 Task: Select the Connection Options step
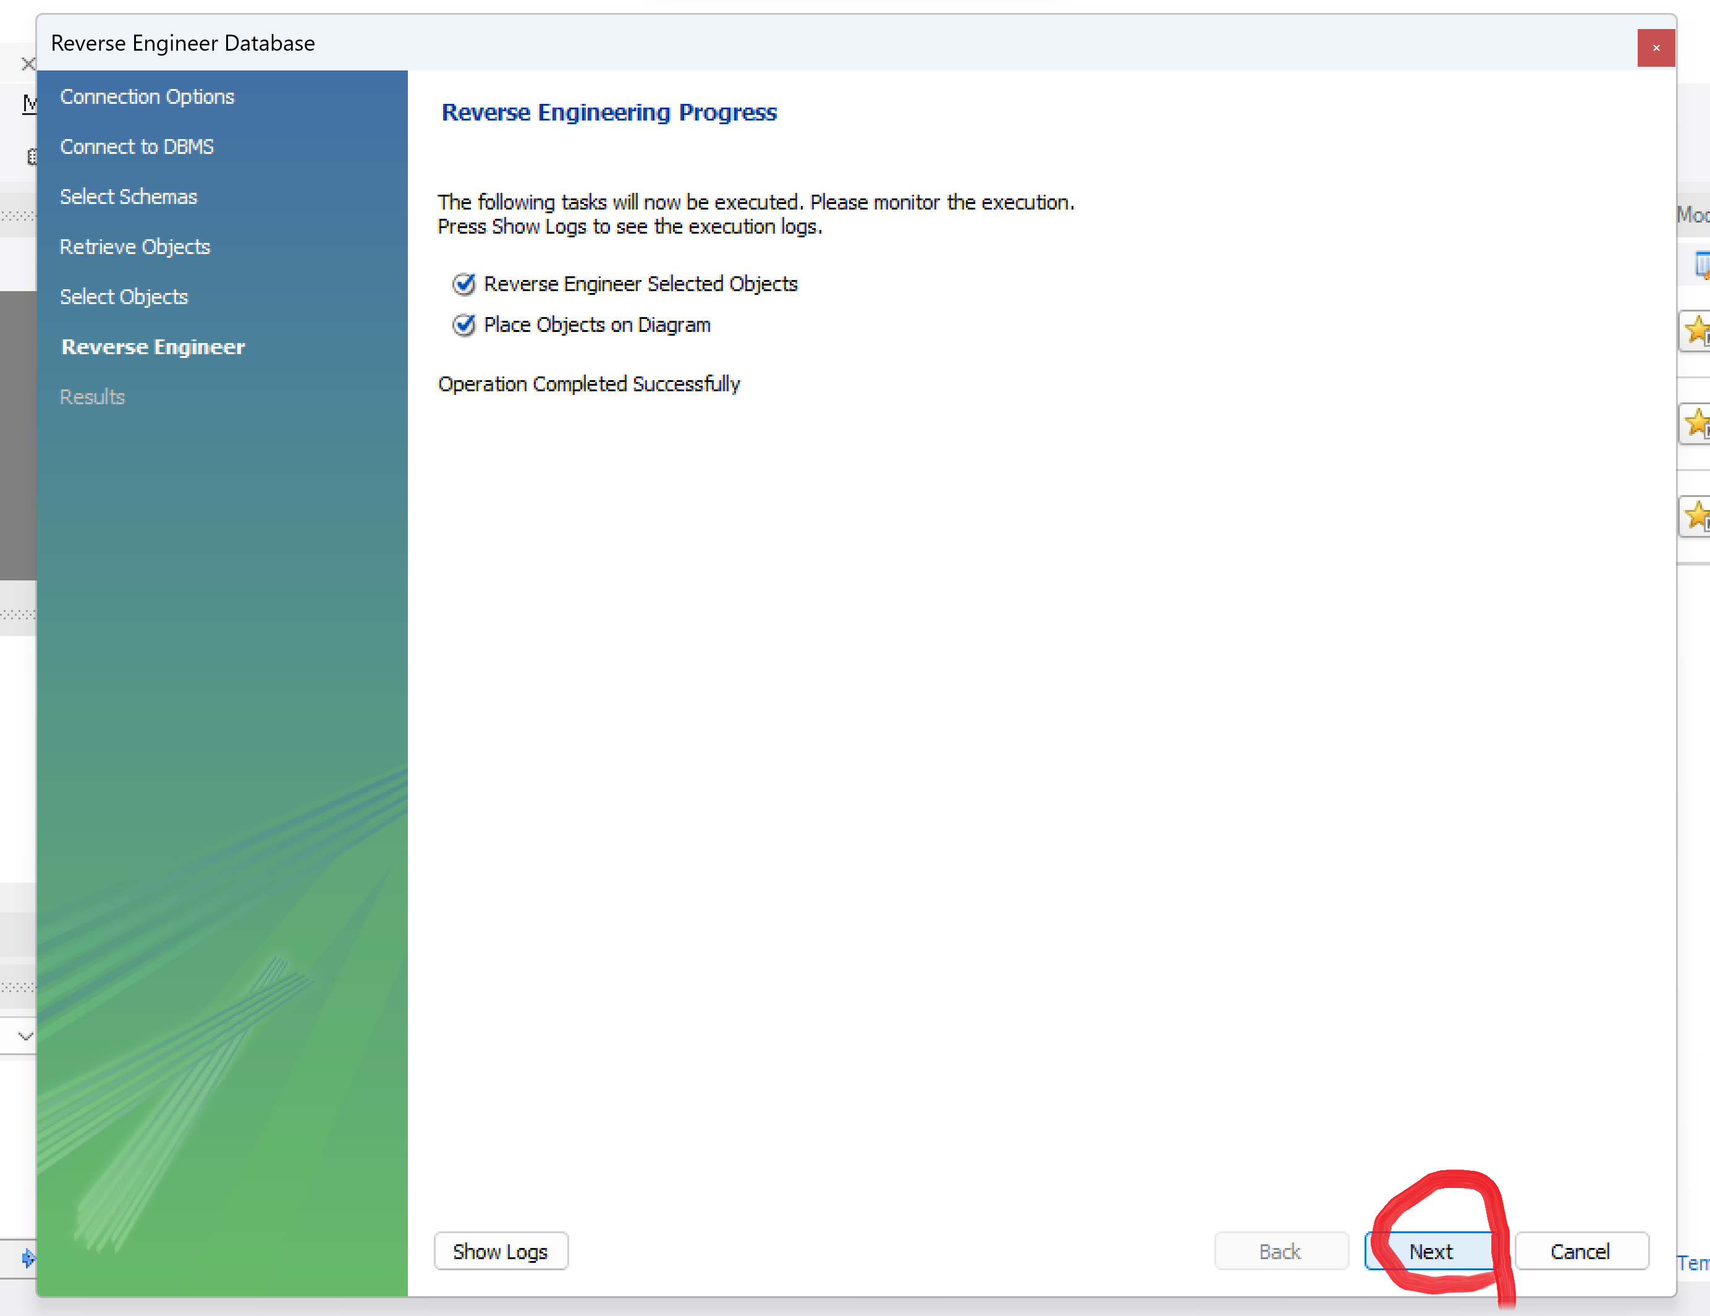point(147,96)
